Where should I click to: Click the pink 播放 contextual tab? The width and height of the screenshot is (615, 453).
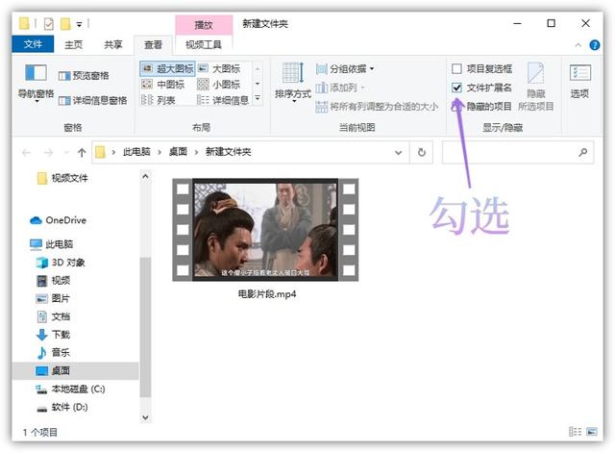[204, 25]
